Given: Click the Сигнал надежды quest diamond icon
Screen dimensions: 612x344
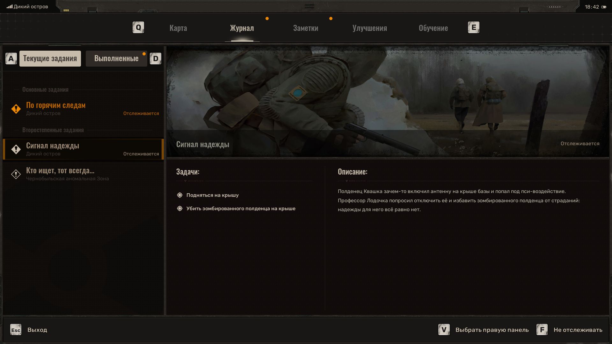Looking at the screenshot, I should pyautogui.click(x=16, y=149).
